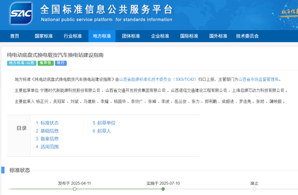
Task: Open 技术委员会 navigation item
Action: point(247,36)
